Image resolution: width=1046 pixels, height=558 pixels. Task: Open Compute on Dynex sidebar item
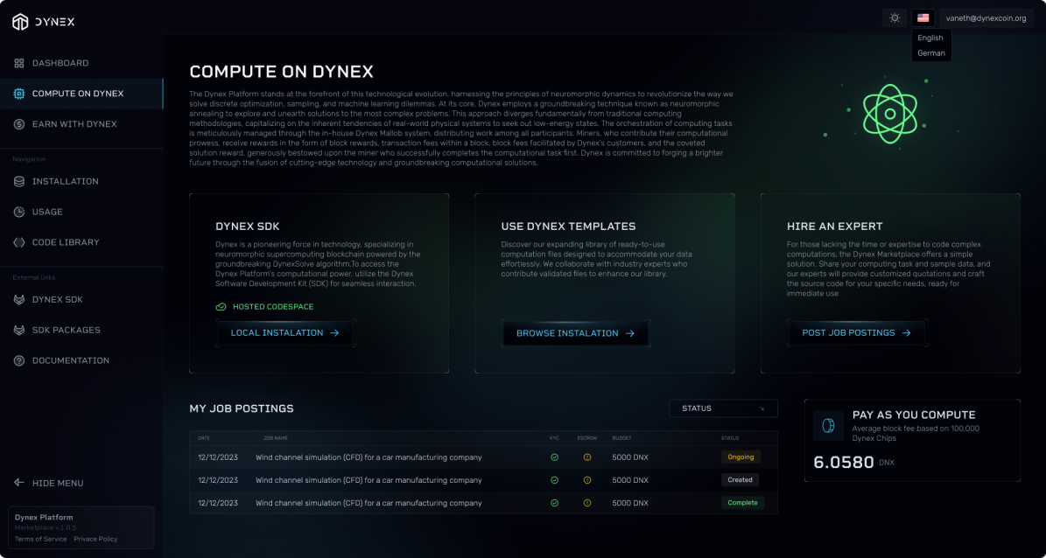(x=81, y=94)
